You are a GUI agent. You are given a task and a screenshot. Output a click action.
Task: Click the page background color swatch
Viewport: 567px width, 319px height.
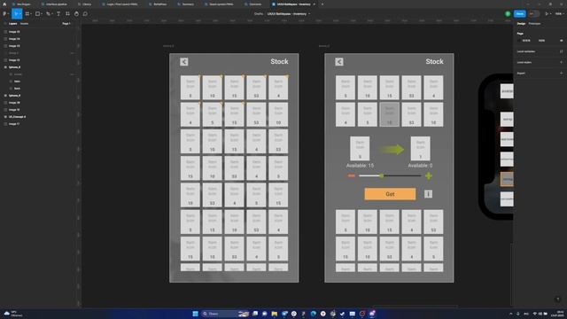click(519, 41)
